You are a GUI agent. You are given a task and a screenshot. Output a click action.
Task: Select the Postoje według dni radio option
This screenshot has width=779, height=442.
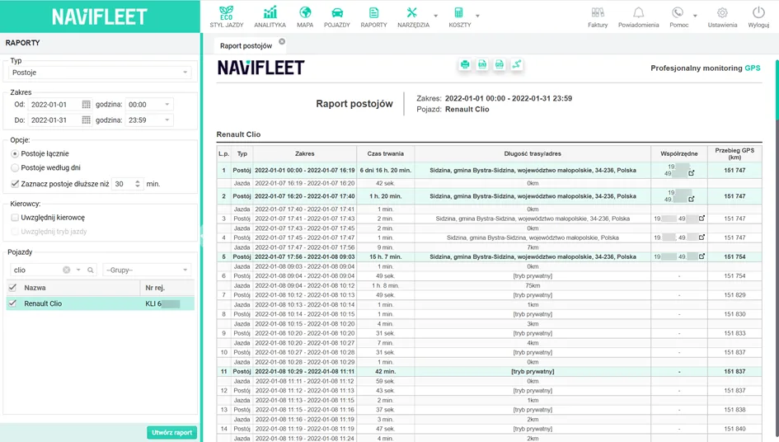point(15,167)
